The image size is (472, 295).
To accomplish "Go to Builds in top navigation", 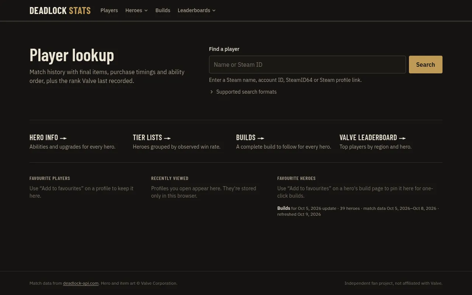I will 163,10.
